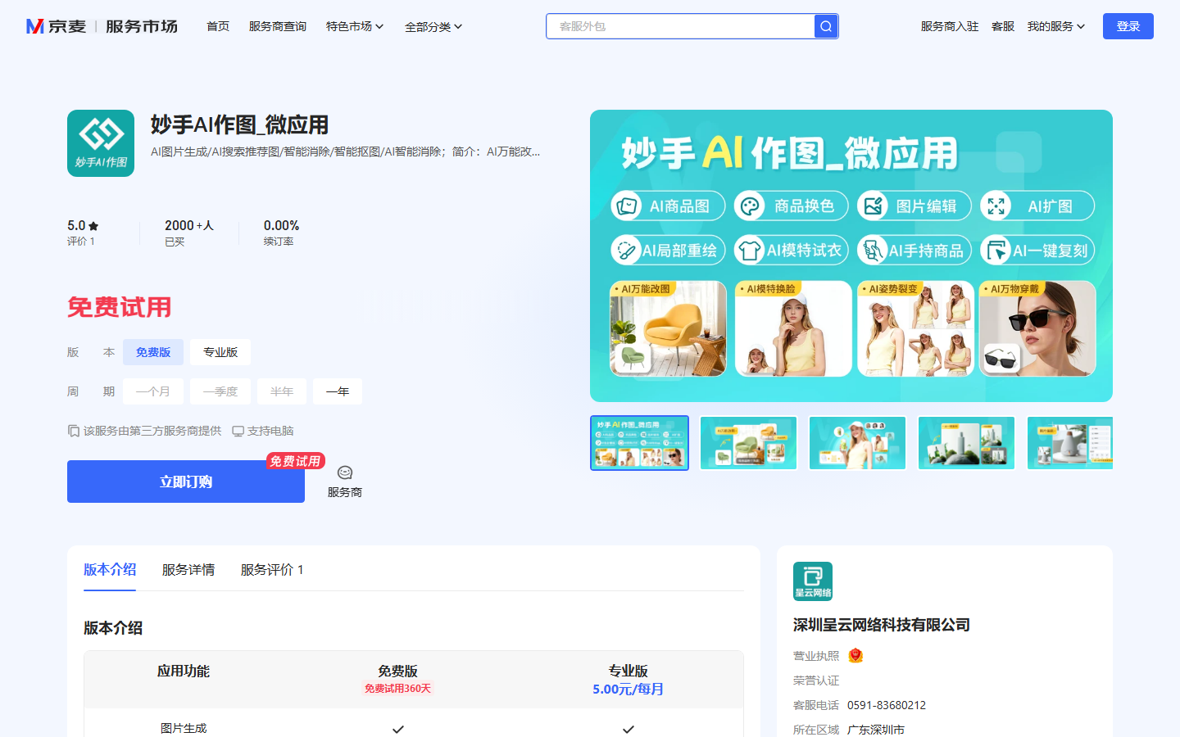Open the 客服 link in header
The height and width of the screenshot is (737, 1180).
point(1003,26)
